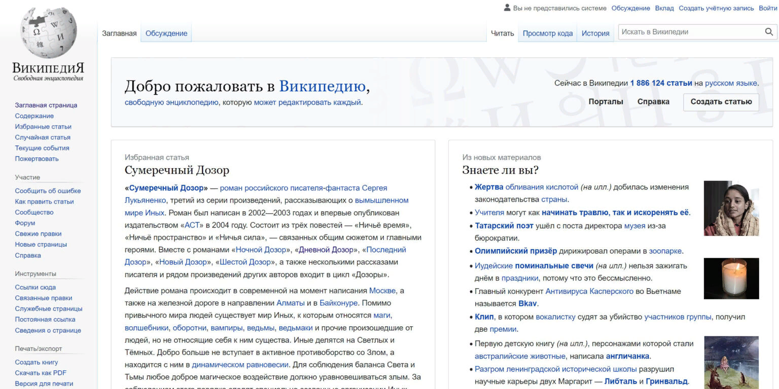Open «Содержание» in the sidebar
Image resolution: width=779 pixels, height=389 pixels.
click(x=34, y=116)
